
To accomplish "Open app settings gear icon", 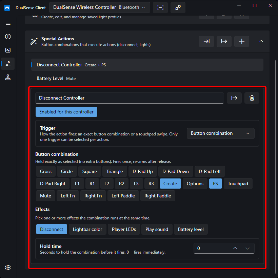I will (x=8, y=268).
